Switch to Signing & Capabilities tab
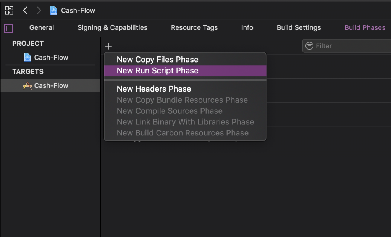 112,27
